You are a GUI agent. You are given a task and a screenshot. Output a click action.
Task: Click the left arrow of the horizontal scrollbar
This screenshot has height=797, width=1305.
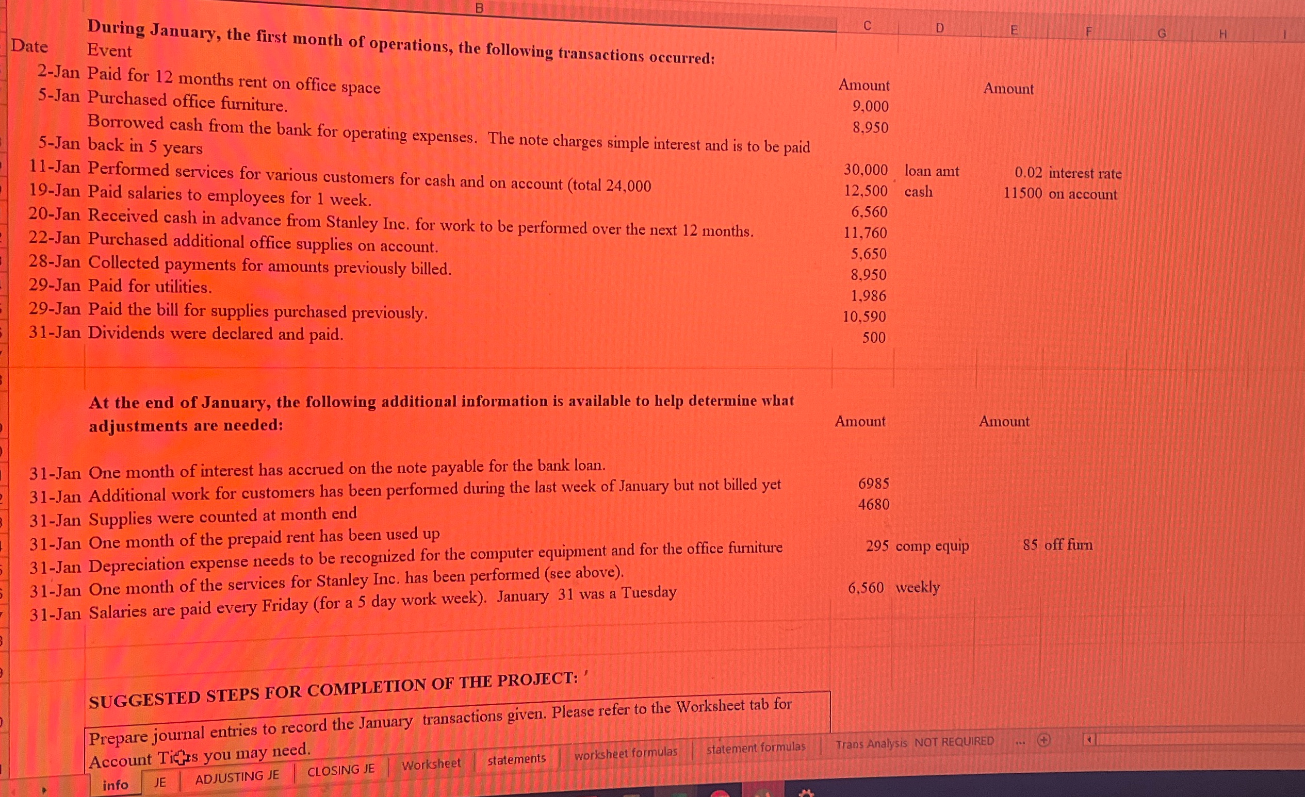coord(1090,739)
